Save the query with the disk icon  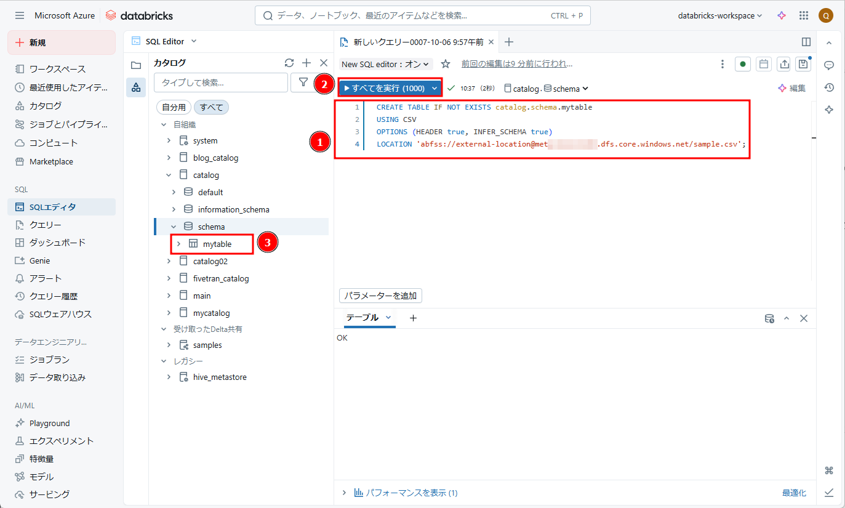tap(803, 64)
